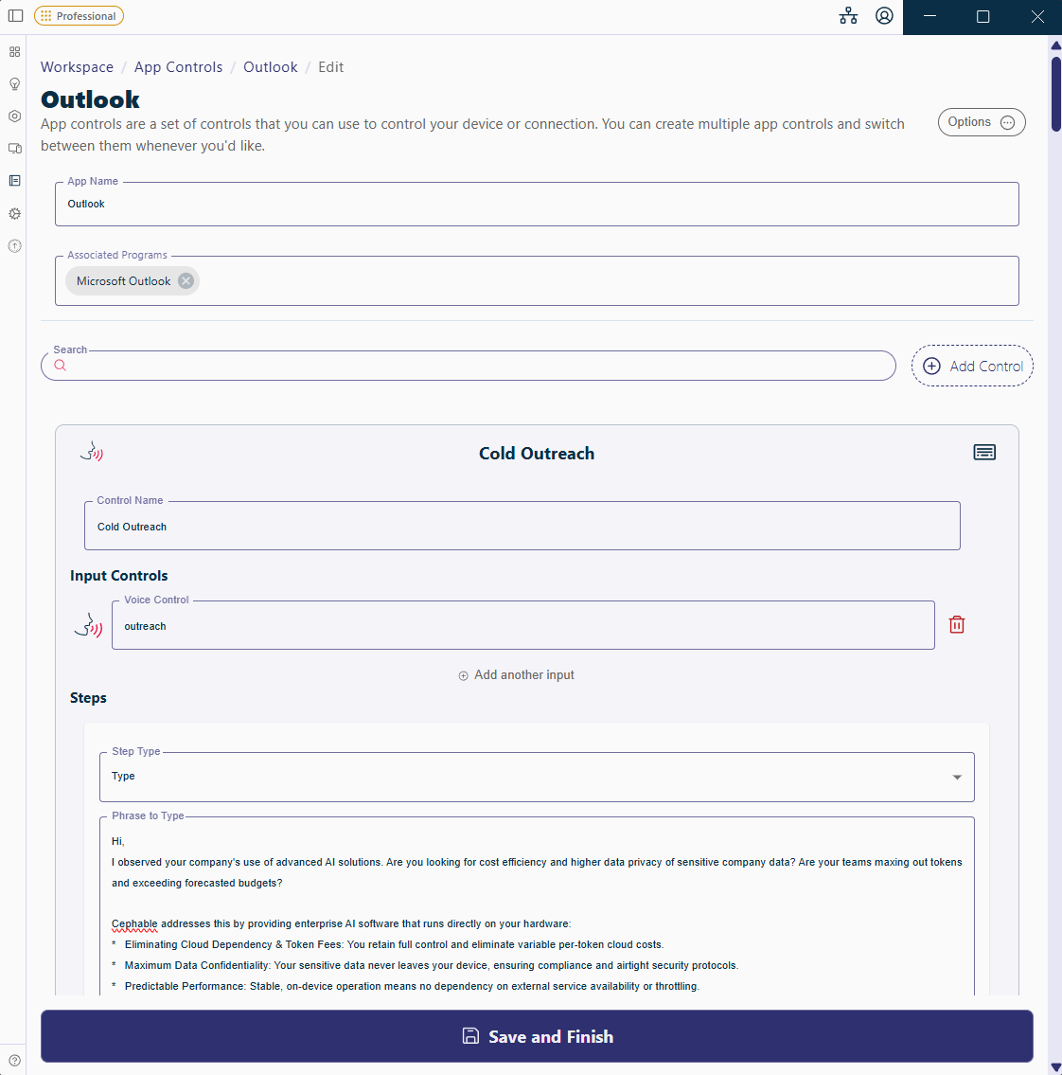Viewport: 1062px width, 1075px height.
Task: Click the keyboard icon in Cold Outreach card
Action: click(x=984, y=453)
